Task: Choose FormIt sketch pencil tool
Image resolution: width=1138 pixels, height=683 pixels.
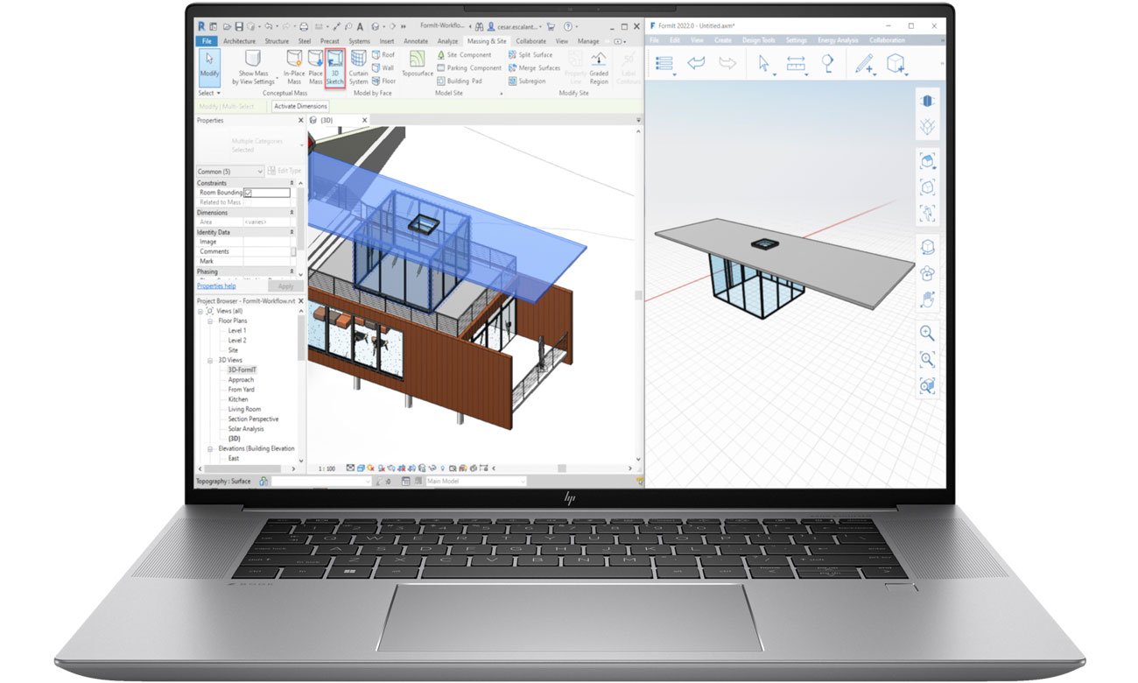Action: 865,63
